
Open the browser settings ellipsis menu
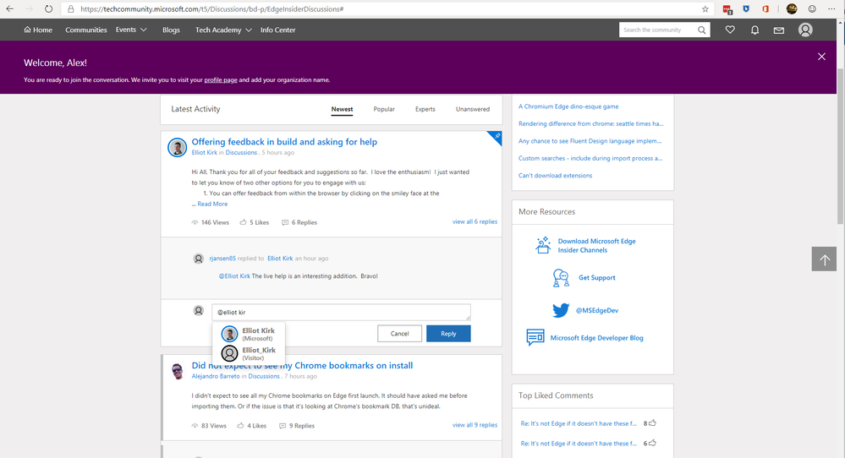[832, 8]
